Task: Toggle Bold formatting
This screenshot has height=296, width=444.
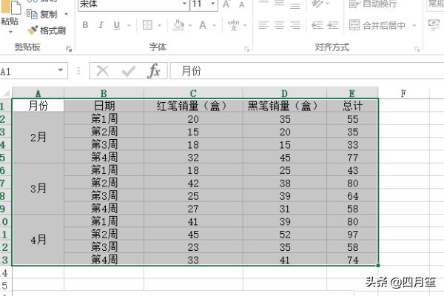Action: [x=85, y=25]
